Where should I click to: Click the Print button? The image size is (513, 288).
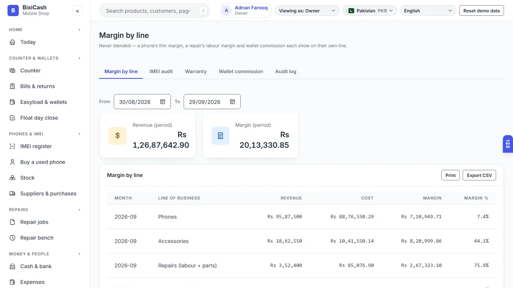(450, 175)
